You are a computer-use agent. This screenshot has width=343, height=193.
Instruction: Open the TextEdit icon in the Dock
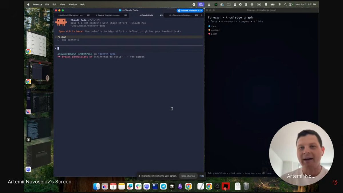[x=201, y=186]
